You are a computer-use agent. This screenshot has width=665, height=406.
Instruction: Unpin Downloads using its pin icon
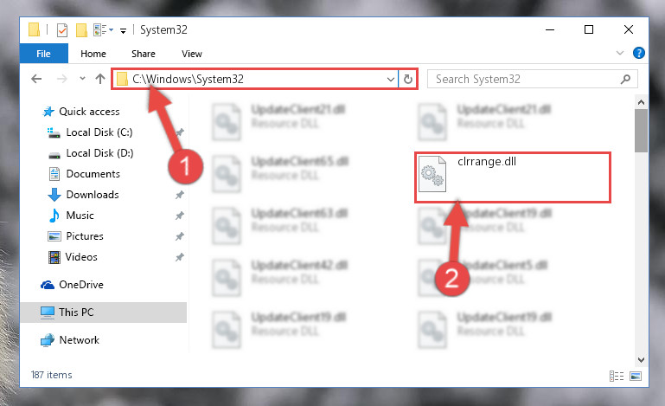click(x=180, y=195)
